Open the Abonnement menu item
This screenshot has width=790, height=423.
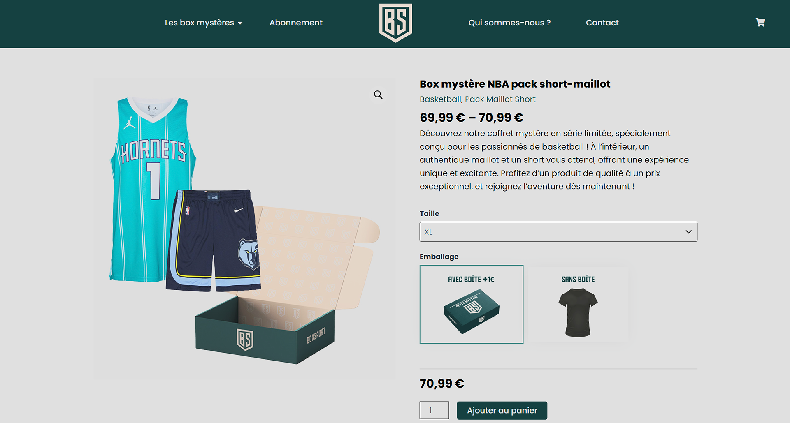coord(296,23)
